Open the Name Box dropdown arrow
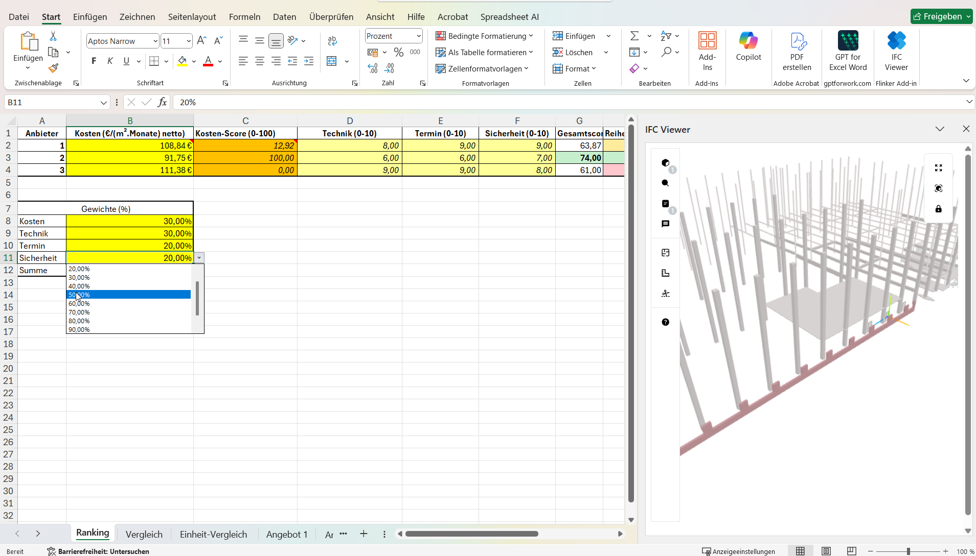 point(104,103)
